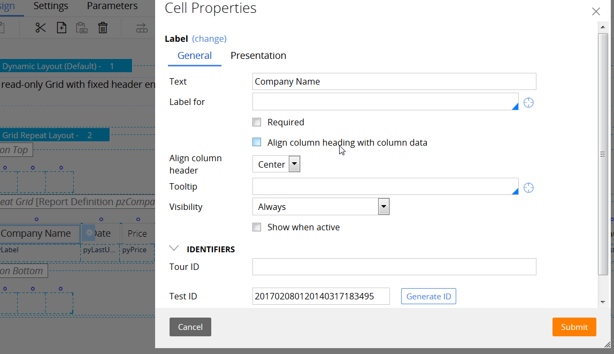This screenshot has width=614, height=354.
Task: Click the add row icon in the toolbar
Action: click(142, 28)
